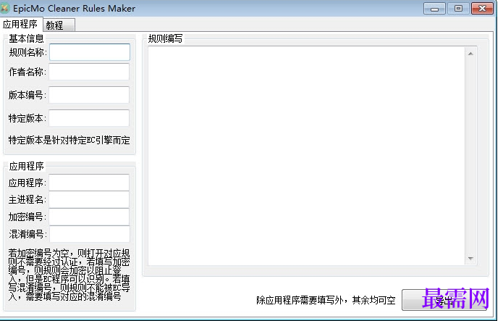Click the 作者名称 text box

[x=89, y=71]
